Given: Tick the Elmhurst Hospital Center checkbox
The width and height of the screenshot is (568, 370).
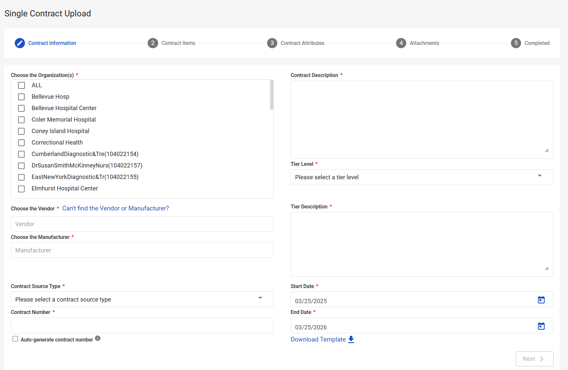Looking at the screenshot, I should pos(21,189).
